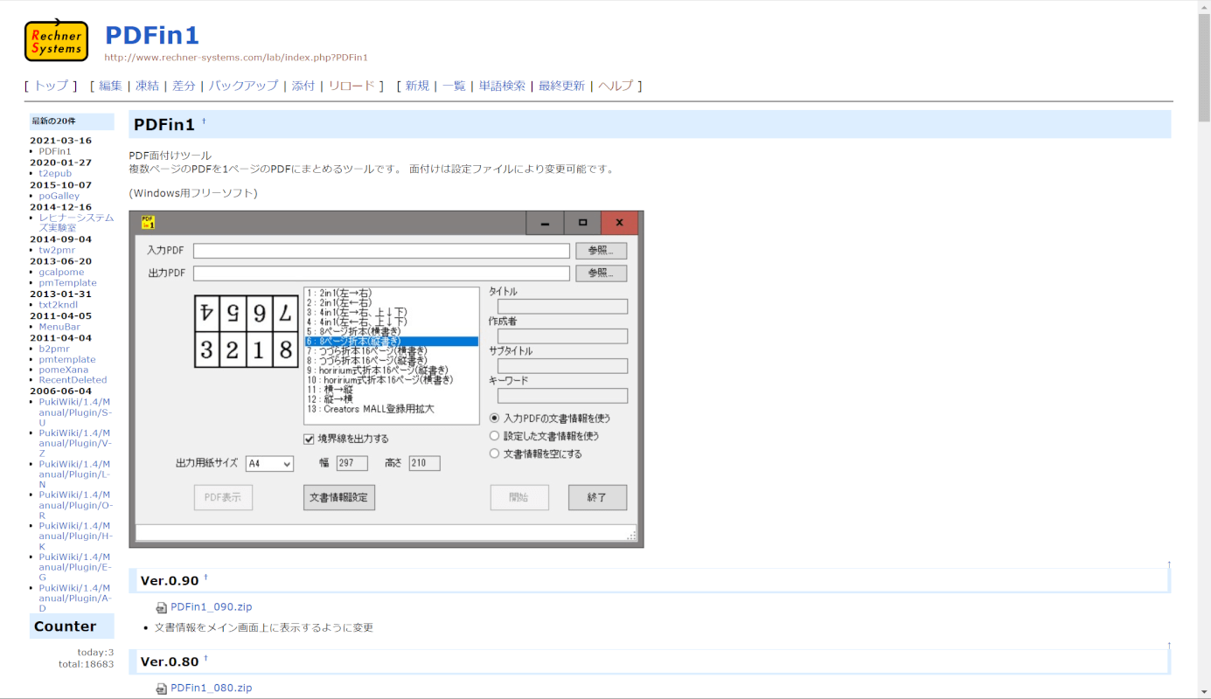This screenshot has height=699, width=1211.
Task: Click the 差分 menu link
Action: 184,86
